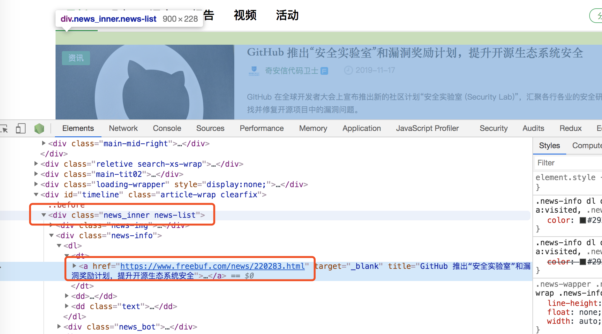Open the Security tab
The image size is (602, 334).
tap(493, 128)
